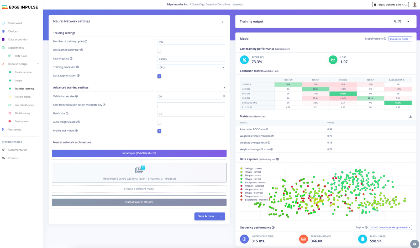Image resolution: width=420 pixels, height=248 pixels.
Task: Click the help icon beside Learning rate
Action: (71, 59)
